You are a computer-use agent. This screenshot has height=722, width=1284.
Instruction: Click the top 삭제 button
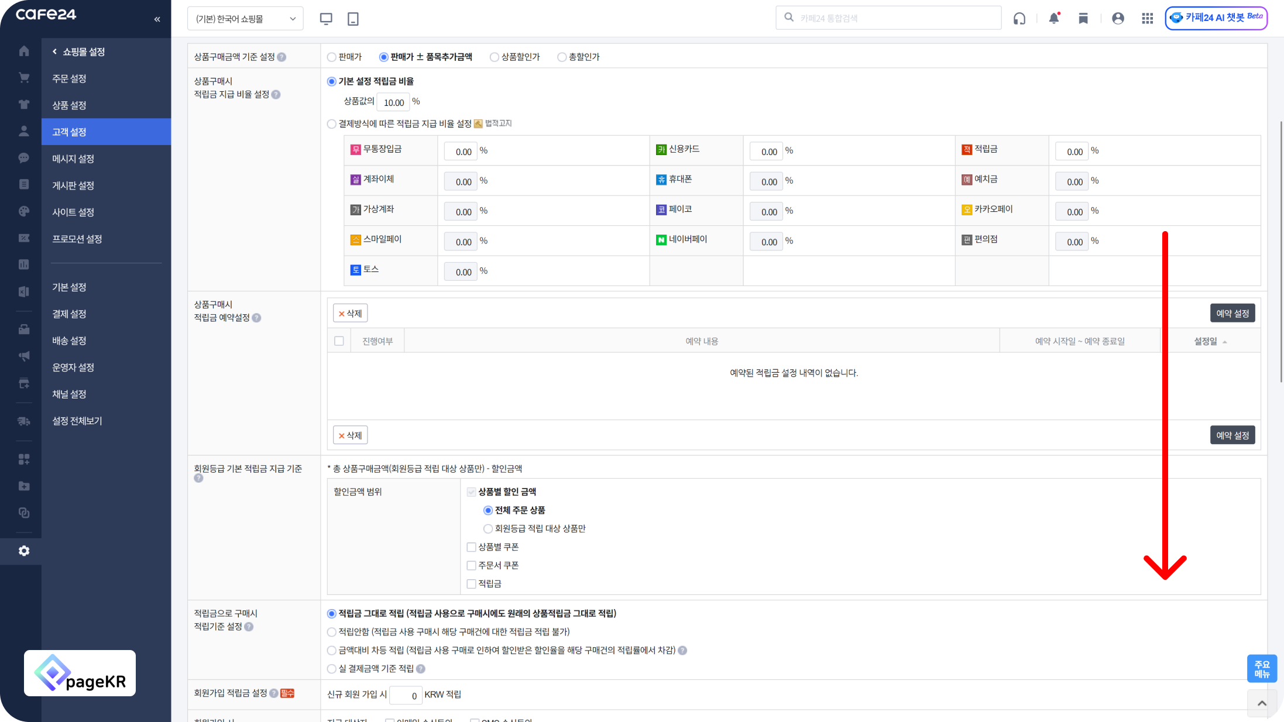(350, 313)
